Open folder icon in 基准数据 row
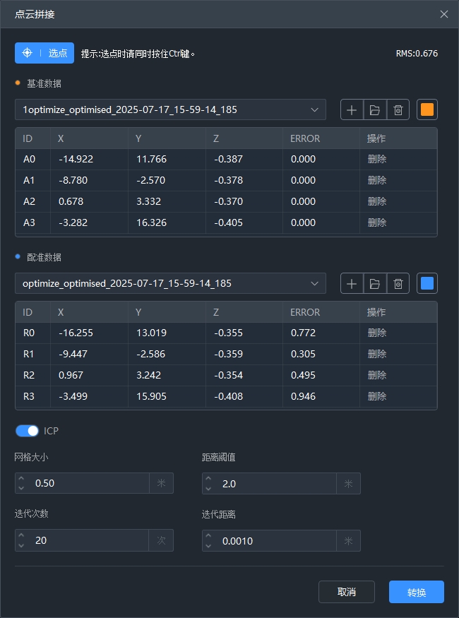Image resolution: width=459 pixels, height=618 pixels. [x=375, y=110]
